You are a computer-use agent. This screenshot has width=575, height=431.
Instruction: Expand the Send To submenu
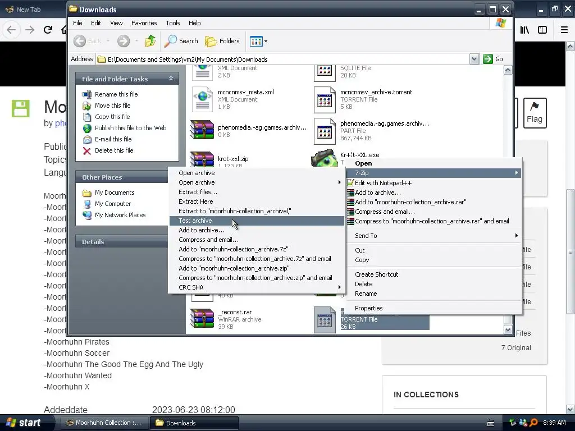(x=434, y=236)
